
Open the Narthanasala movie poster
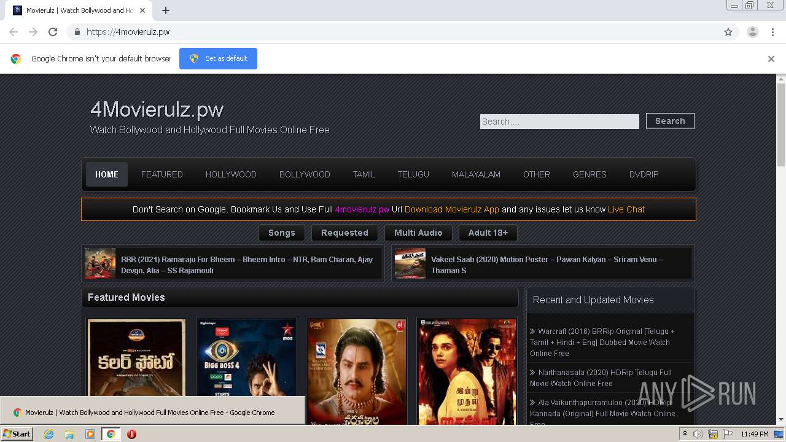[357, 371]
